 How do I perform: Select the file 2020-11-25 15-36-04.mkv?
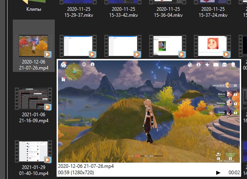(x=168, y=12)
